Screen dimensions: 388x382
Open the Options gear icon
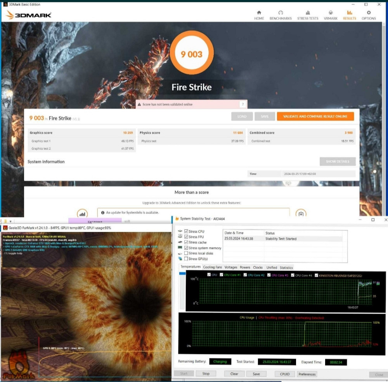(369, 13)
